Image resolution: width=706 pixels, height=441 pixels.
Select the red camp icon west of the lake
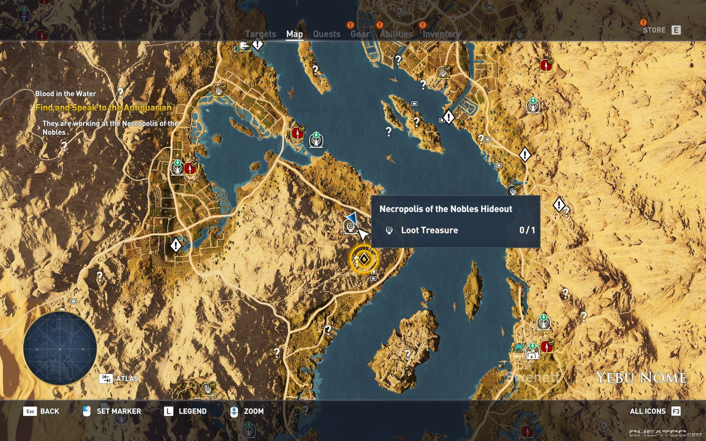[x=190, y=169]
